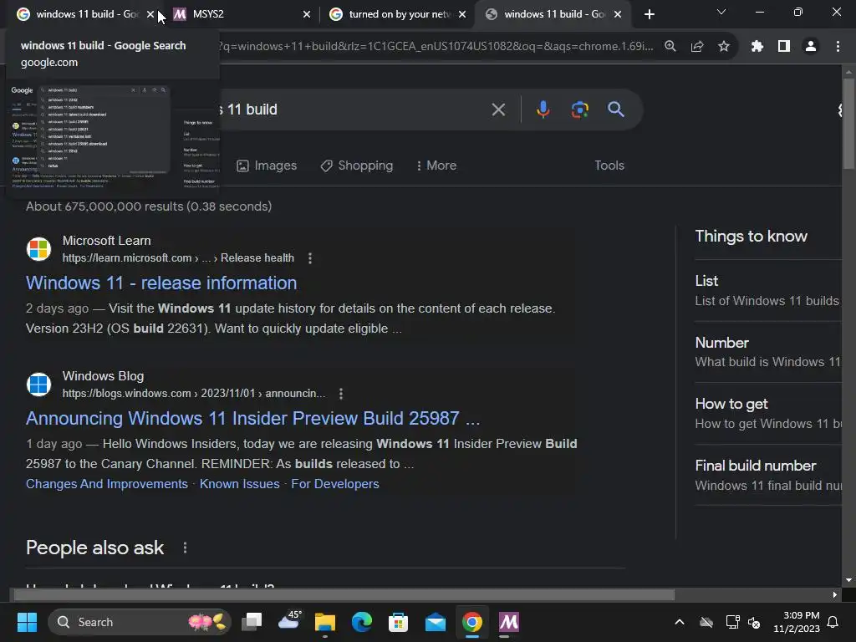Open the Windows Start menu
The height and width of the screenshot is (642, 856).
[27, 622]
